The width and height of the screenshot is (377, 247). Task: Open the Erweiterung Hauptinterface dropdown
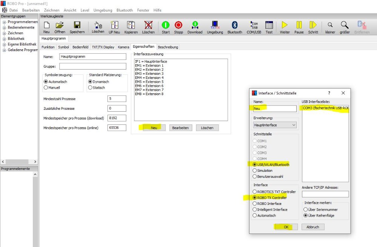(x=275, y=125)
